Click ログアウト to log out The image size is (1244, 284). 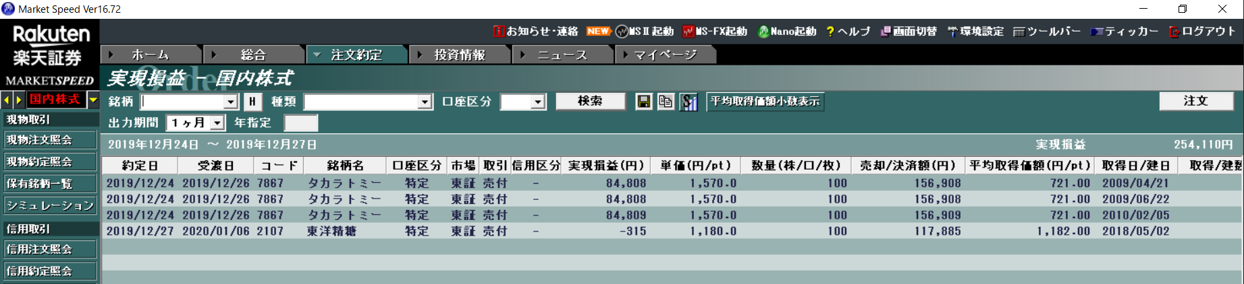(1202, 32)
